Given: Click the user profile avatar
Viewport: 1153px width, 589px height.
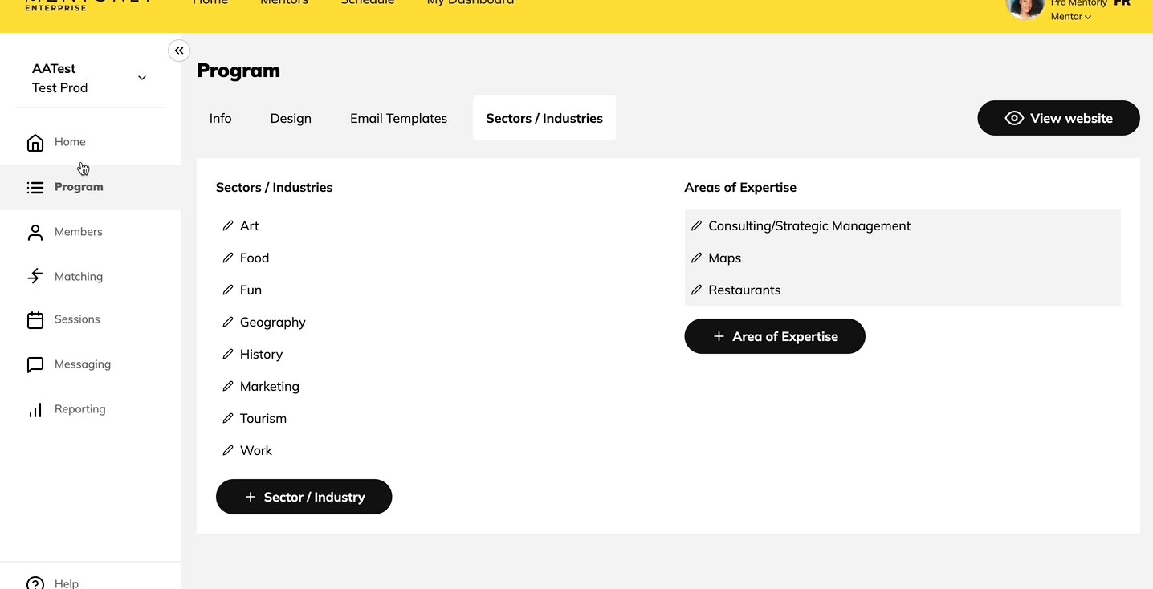Looking at the screenshot, I should pyautogui.click(x=1025, y=7).
